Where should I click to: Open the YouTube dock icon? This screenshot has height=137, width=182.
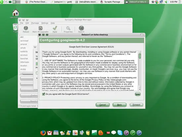(108, 133)
